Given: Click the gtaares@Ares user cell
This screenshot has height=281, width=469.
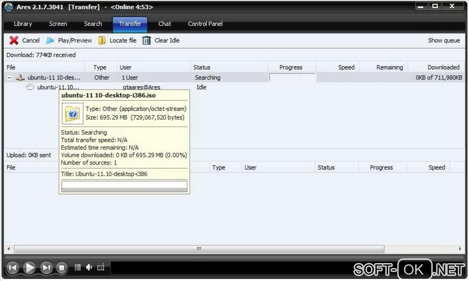Looking at the screenshot, I should pyautogui.click(x=142, y=87).
